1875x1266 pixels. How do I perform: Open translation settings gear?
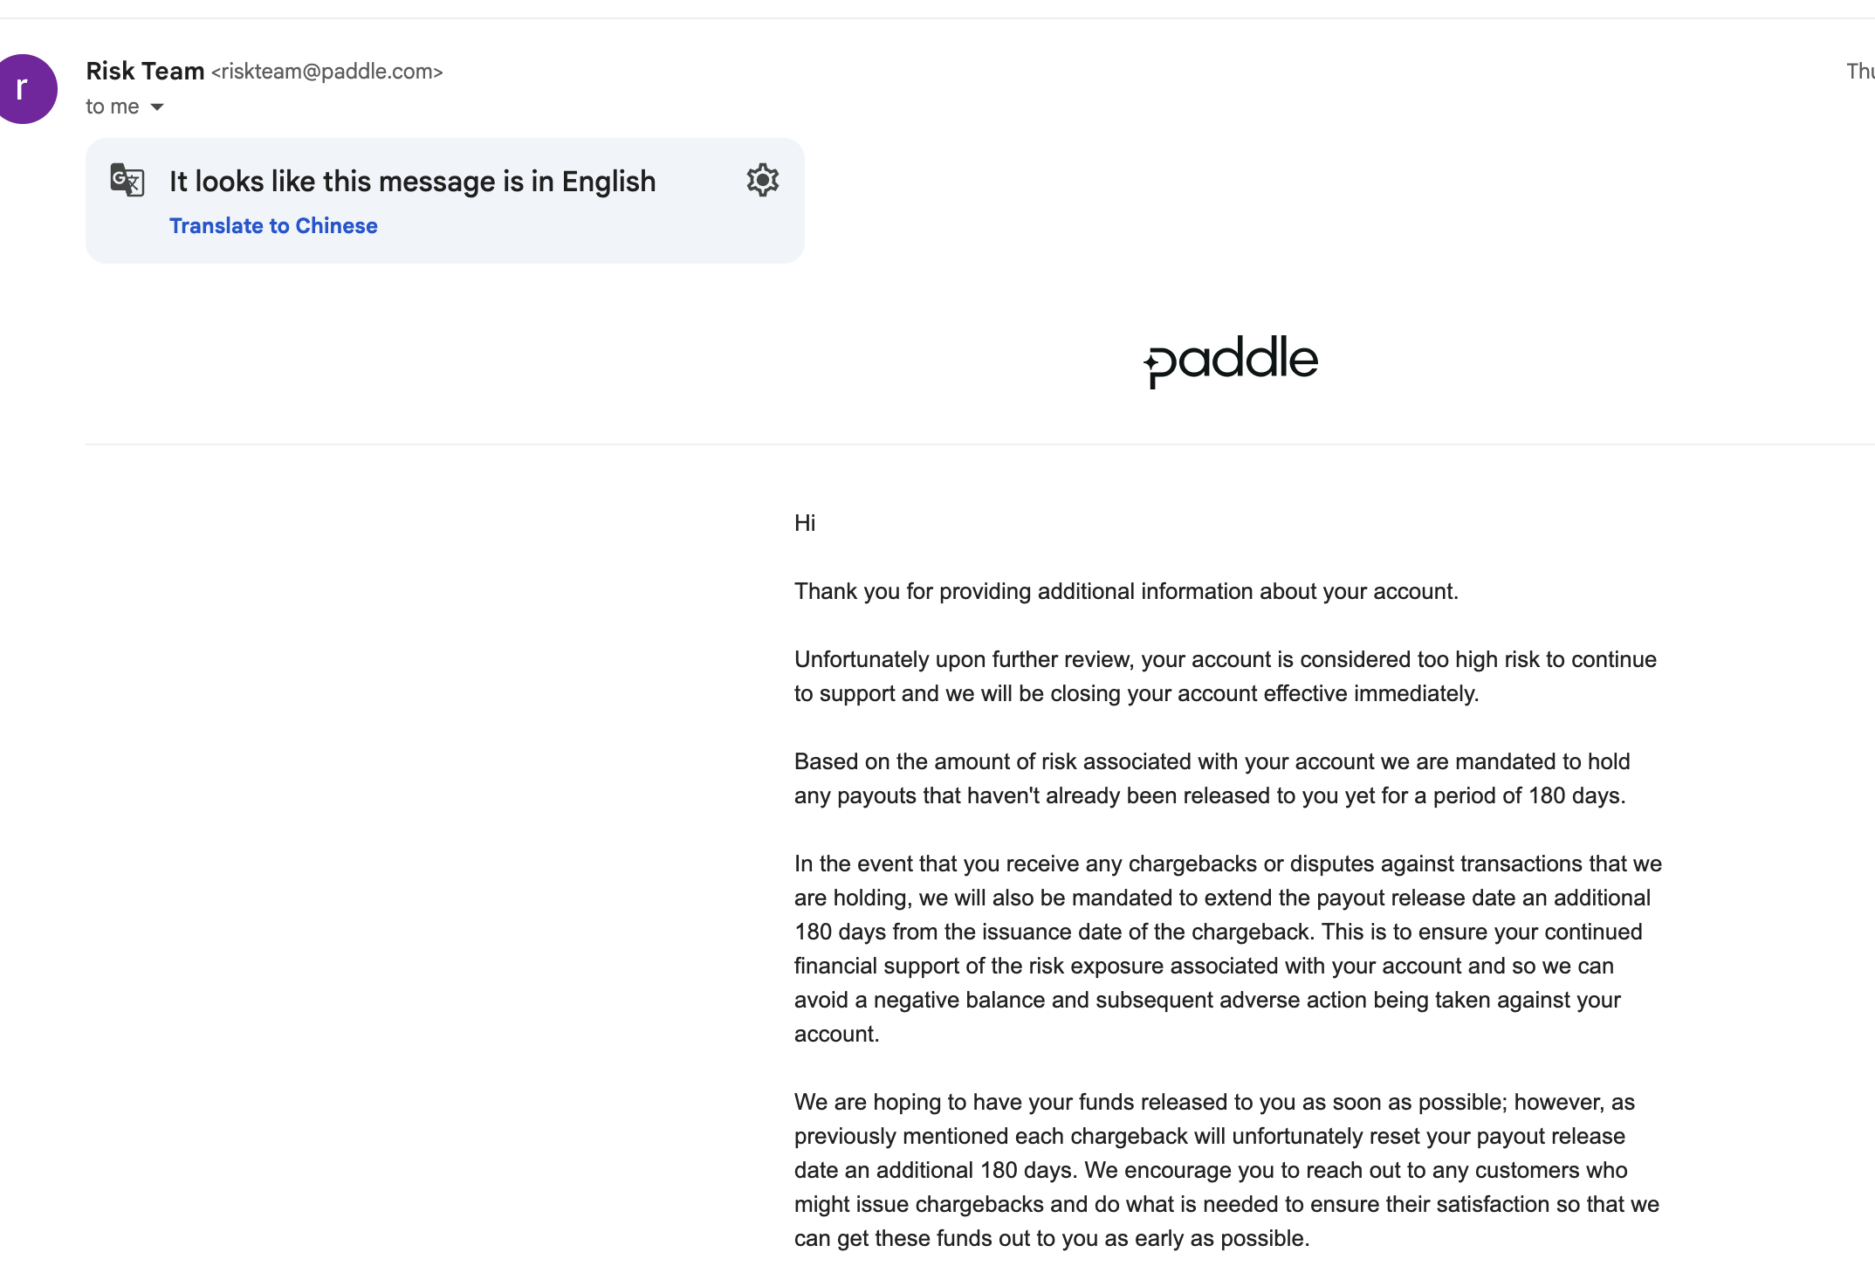[762, 180]
